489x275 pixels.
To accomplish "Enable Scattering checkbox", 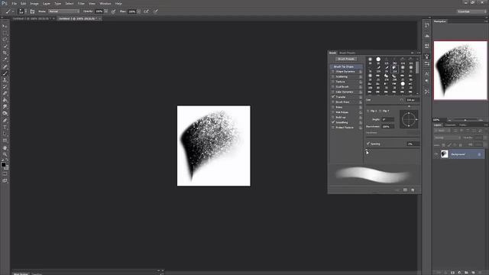I will (333, 76).
